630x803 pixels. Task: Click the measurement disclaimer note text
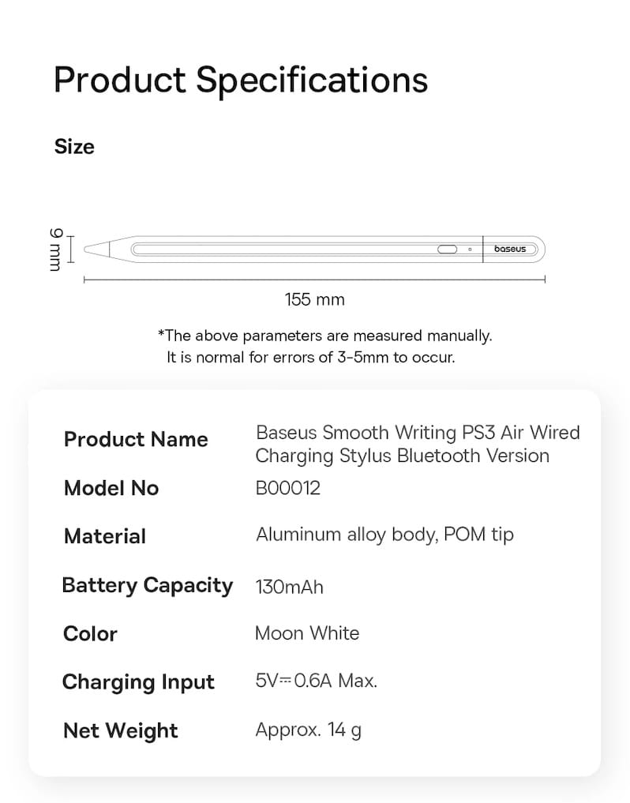pyautogui.click(x=324, y=346)
